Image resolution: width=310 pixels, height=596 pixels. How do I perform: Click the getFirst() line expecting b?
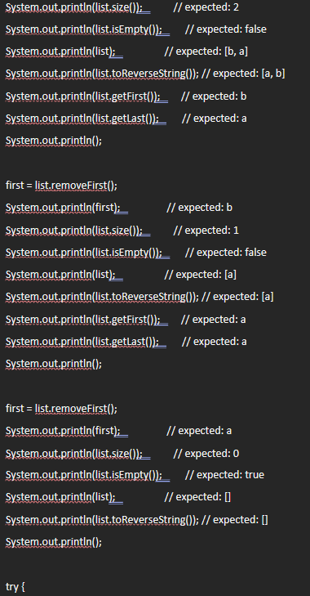pyautogui.click(x=126, y=96)
